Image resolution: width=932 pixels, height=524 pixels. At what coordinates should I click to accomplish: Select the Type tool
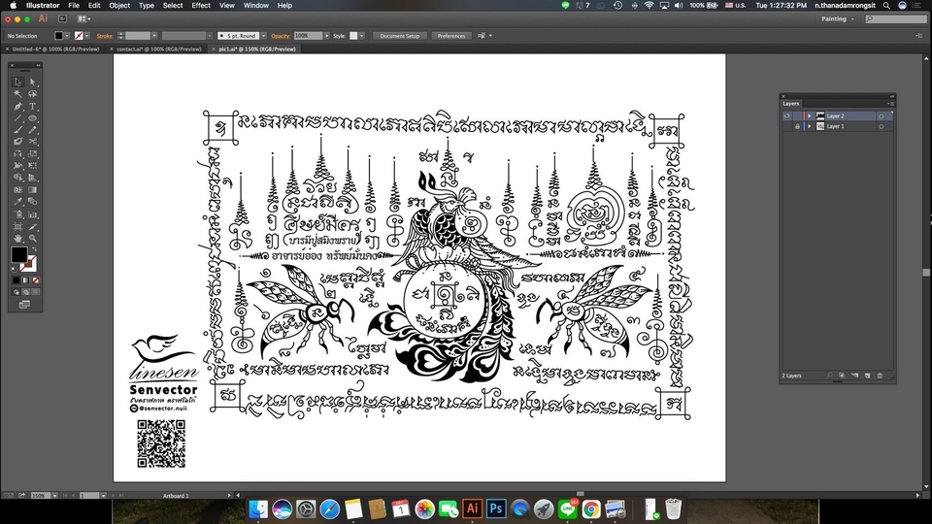33,107
